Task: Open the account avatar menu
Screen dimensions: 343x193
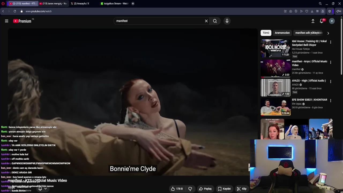Action: pyautogui.click(x=332, y=21)
